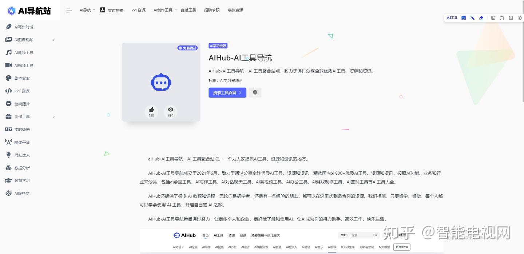Expand the AI图像视频 sidebar submenu arrow
Screen dimensions: 524x254
54,40
